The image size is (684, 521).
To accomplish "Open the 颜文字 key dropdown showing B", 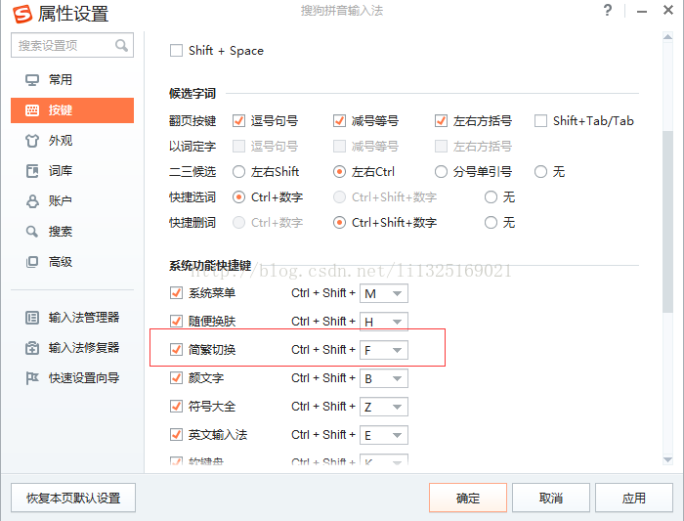I will click(384, 378).
